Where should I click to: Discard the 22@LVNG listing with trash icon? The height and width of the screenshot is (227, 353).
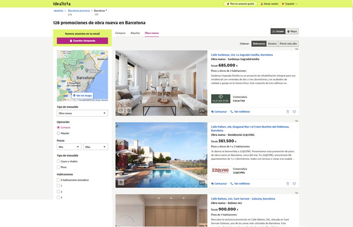[x=288, y=184]
